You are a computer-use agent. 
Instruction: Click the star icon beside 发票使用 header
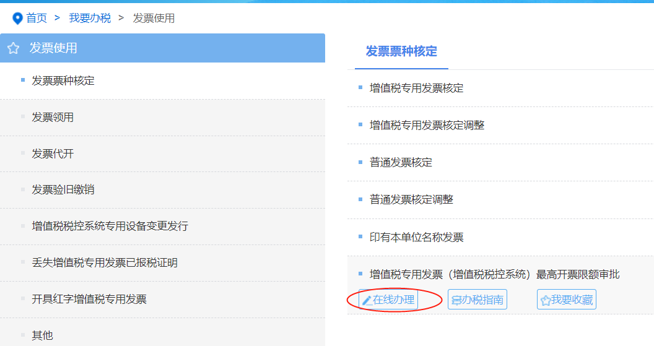point(14,48)
